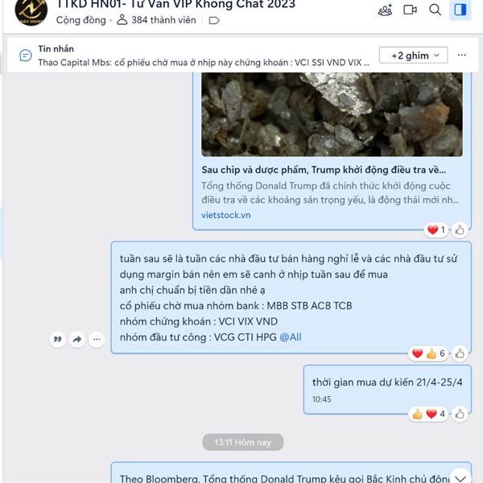Search messages with the magnifier icon
The image size is (483, 483).
(435, 10)
